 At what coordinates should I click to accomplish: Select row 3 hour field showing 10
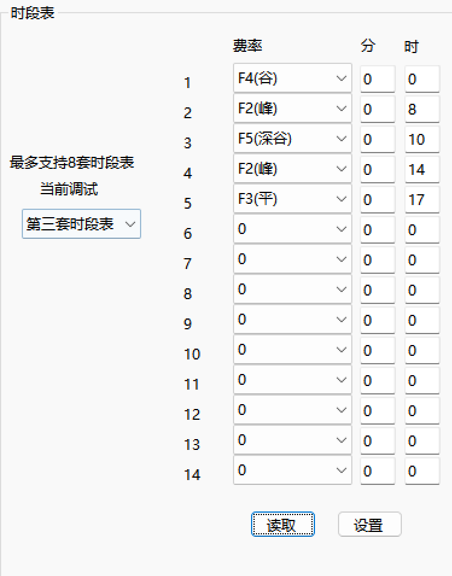[x=422, y=139]
